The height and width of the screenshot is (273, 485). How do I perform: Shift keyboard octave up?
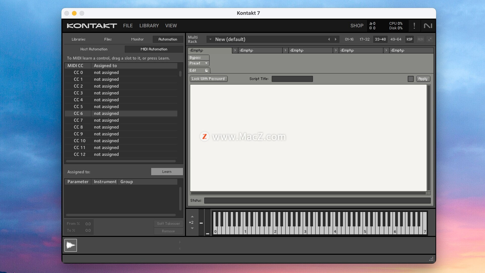coord(192,217)
